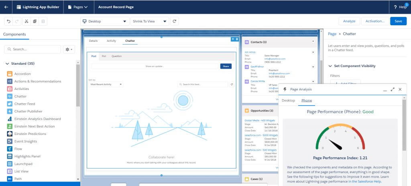
Task: Collapse the Set Component Visibility section
Action: pyautogui.click(x=330, y=66)
